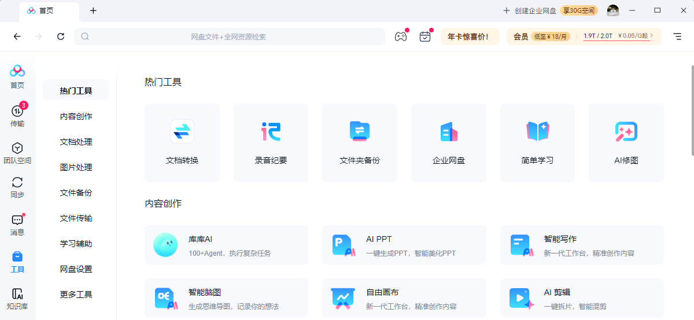Screen dimensions: 694x320
Task: Open the 库库AI agent card
Action: click(x=226, y=245)
